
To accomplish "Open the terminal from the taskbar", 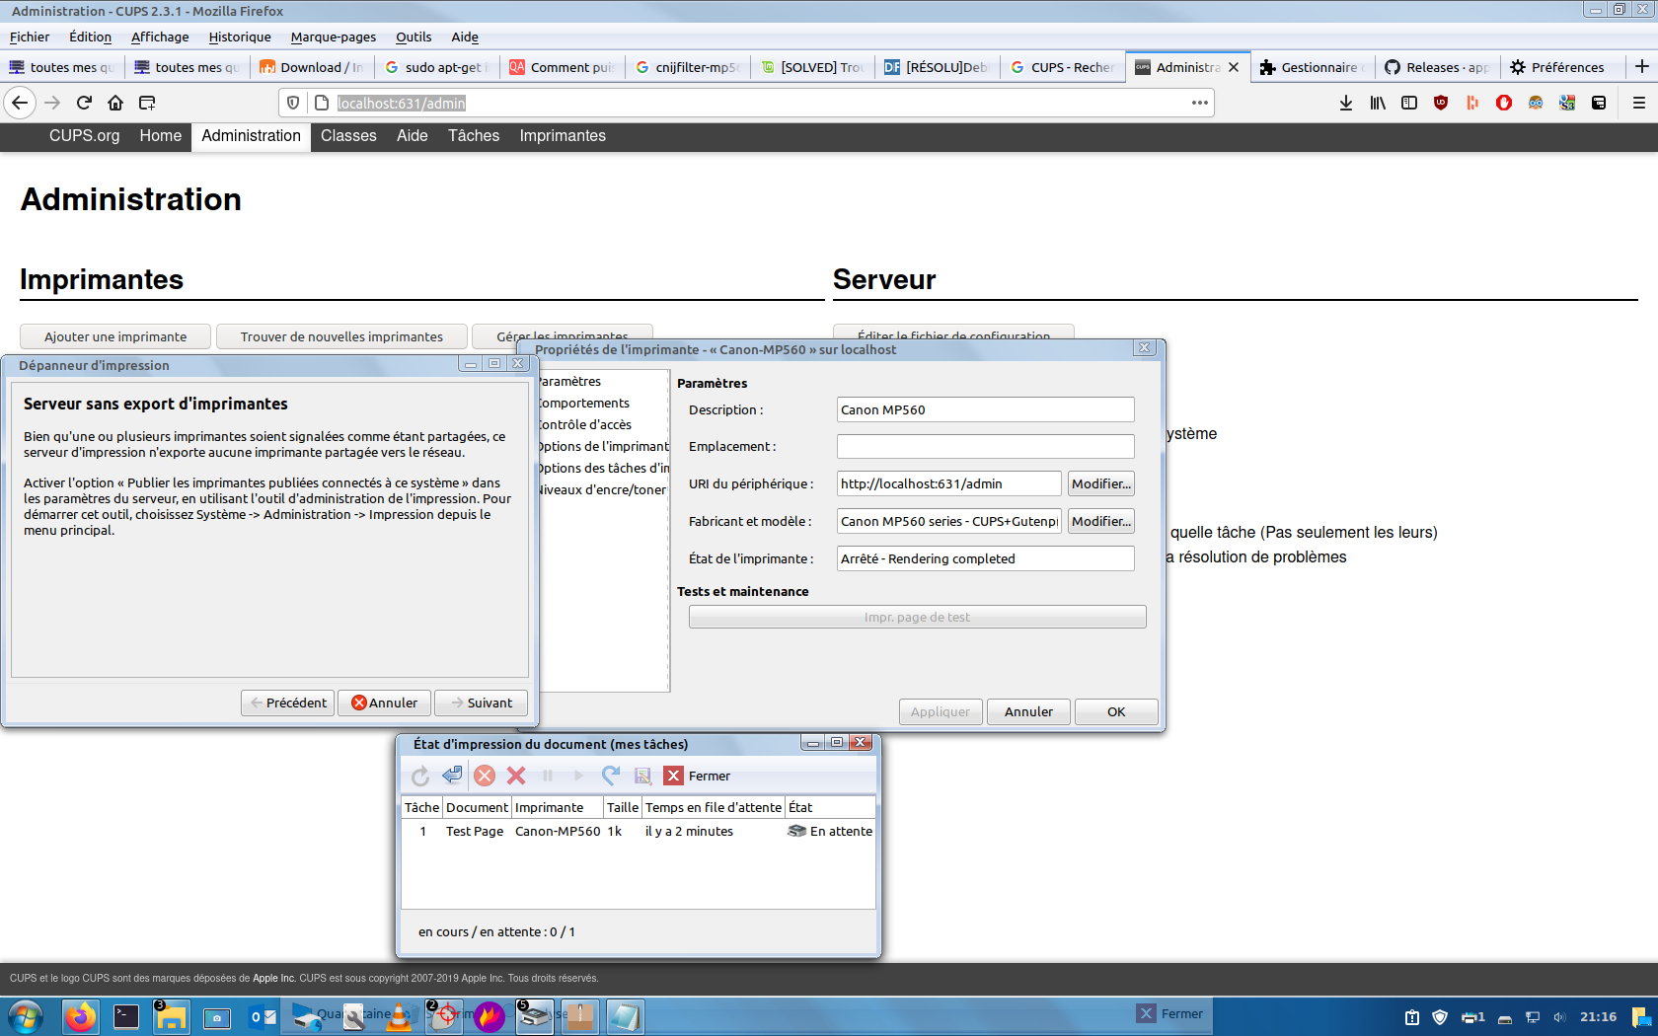I will (x=126, y=1016).
